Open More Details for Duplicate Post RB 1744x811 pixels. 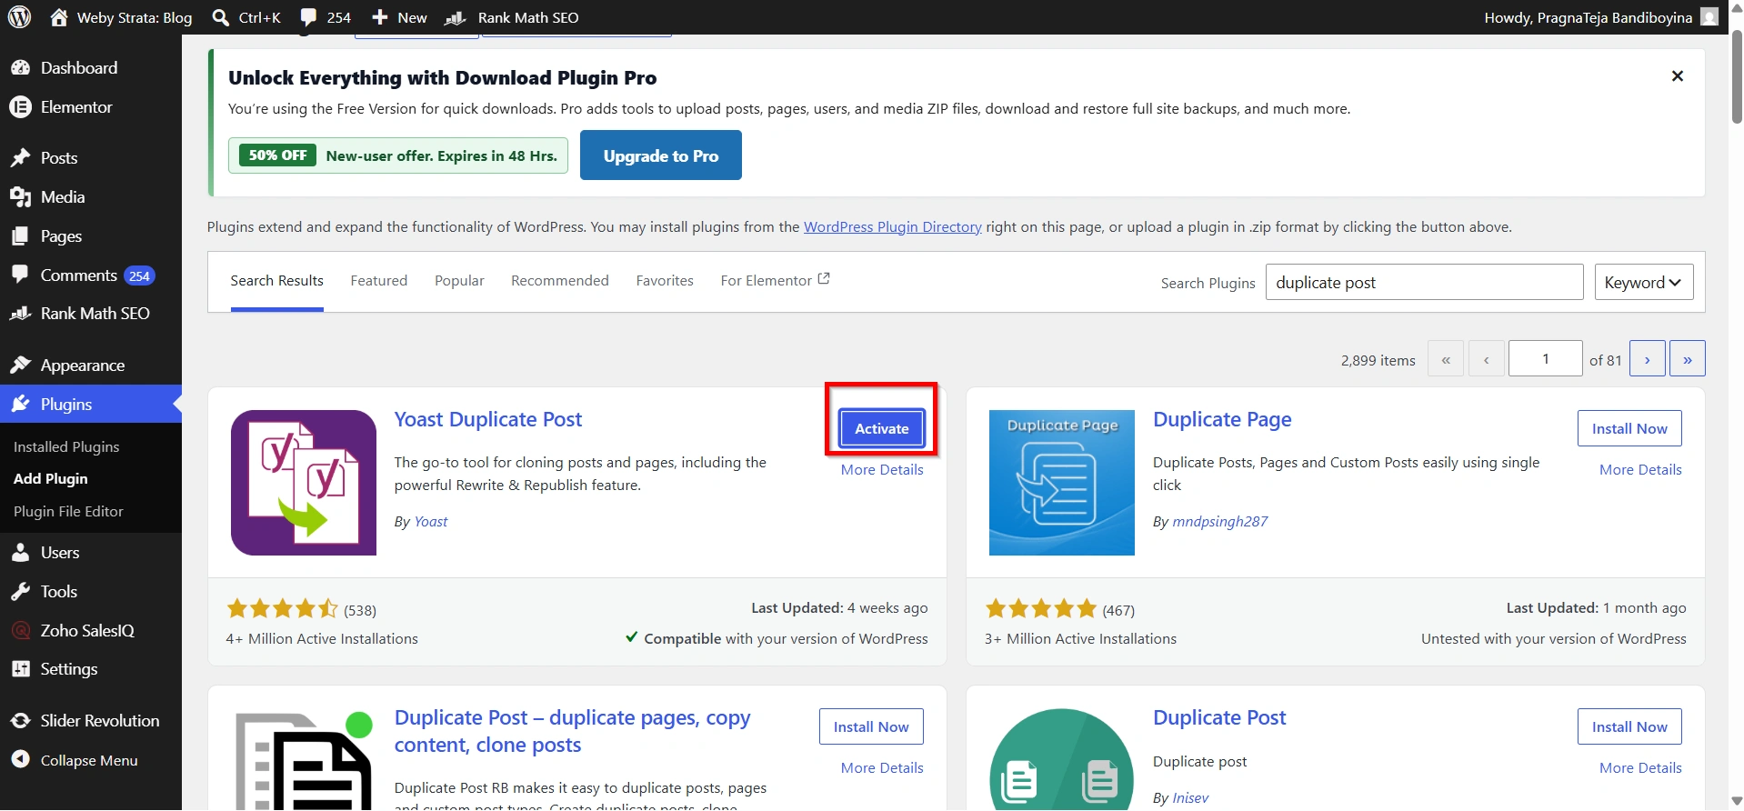[x=882, y=768]
